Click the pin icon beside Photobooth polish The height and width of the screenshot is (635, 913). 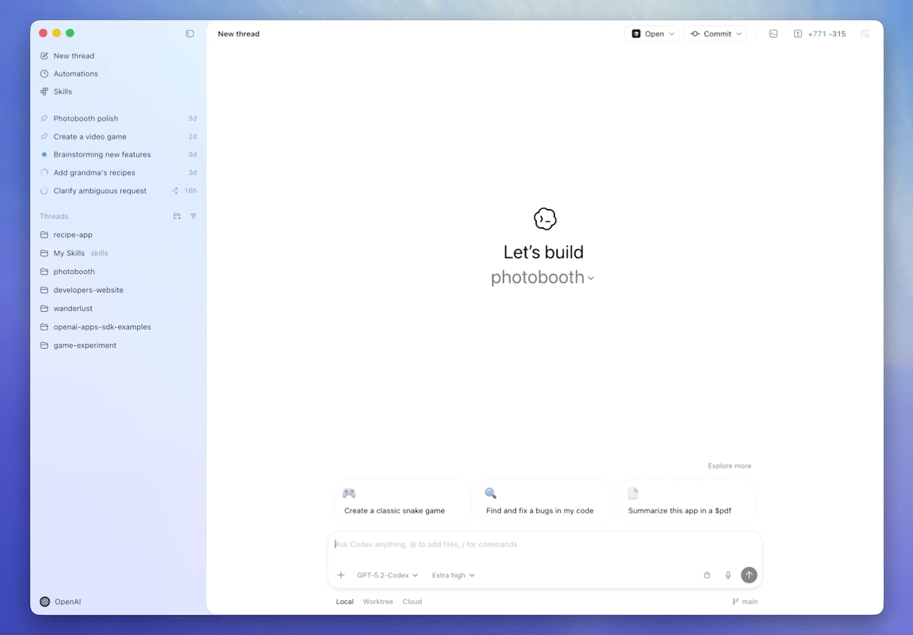44,118
